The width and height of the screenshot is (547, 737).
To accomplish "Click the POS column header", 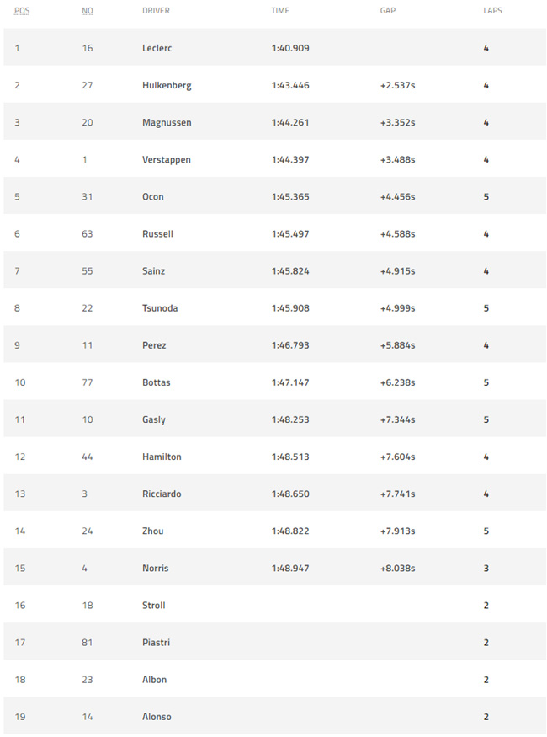I will point(22,10).
